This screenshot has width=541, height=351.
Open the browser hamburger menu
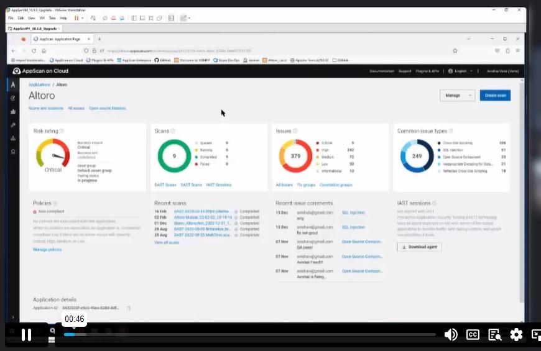pyautogui.click(x=517, y=51)
